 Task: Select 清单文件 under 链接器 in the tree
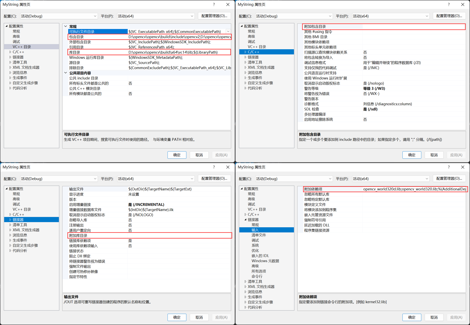259,235
